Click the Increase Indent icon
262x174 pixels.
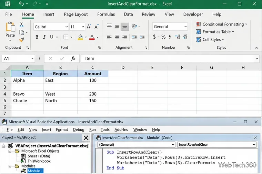click(x=142, y=37)
